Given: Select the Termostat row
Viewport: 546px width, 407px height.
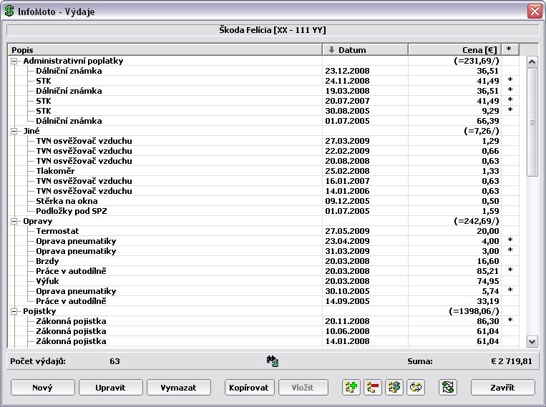Looking at the screenshot, I should [263, 232].
